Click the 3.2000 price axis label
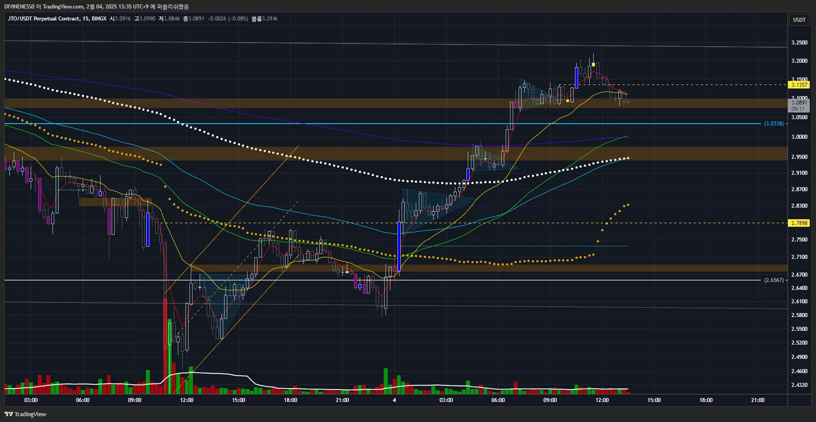This screenshot has height=422, width=816. click(x=799, y=61)
